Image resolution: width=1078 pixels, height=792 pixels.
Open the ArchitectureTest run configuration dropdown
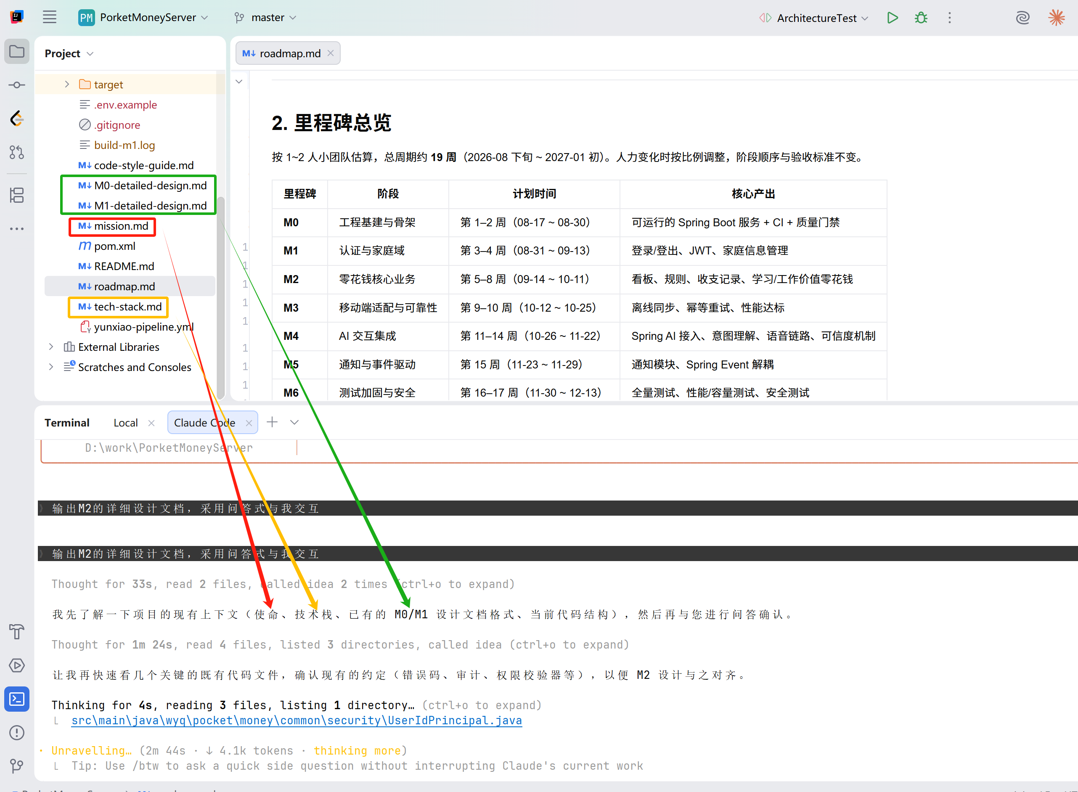pyautogui.click(x=814, y=18)
